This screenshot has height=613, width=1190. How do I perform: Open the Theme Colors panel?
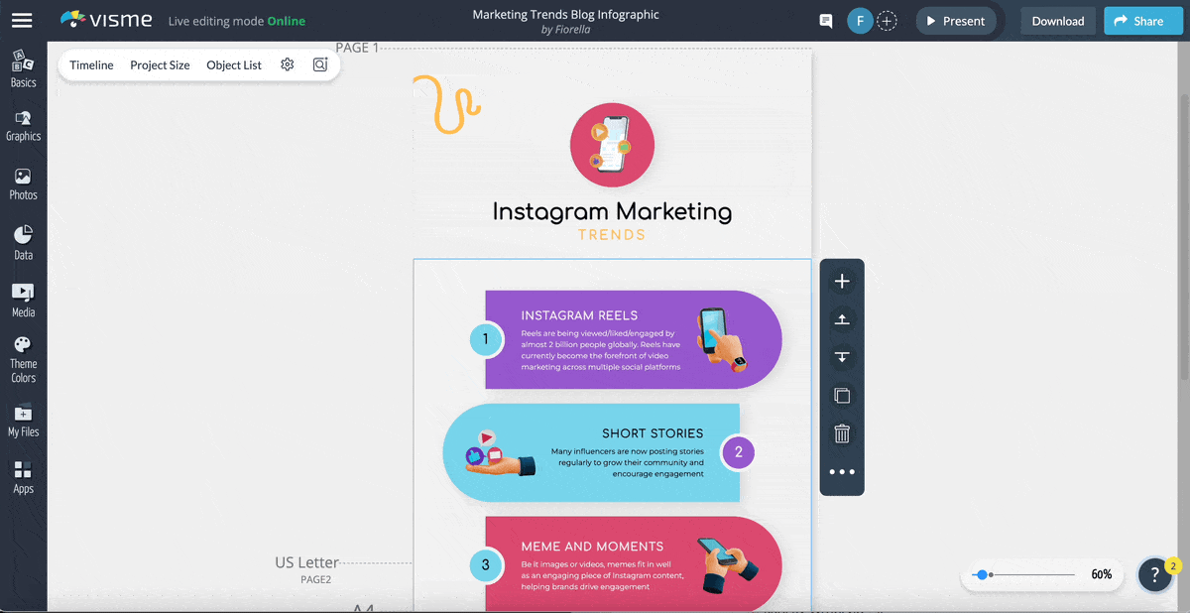tap(23, 360)
